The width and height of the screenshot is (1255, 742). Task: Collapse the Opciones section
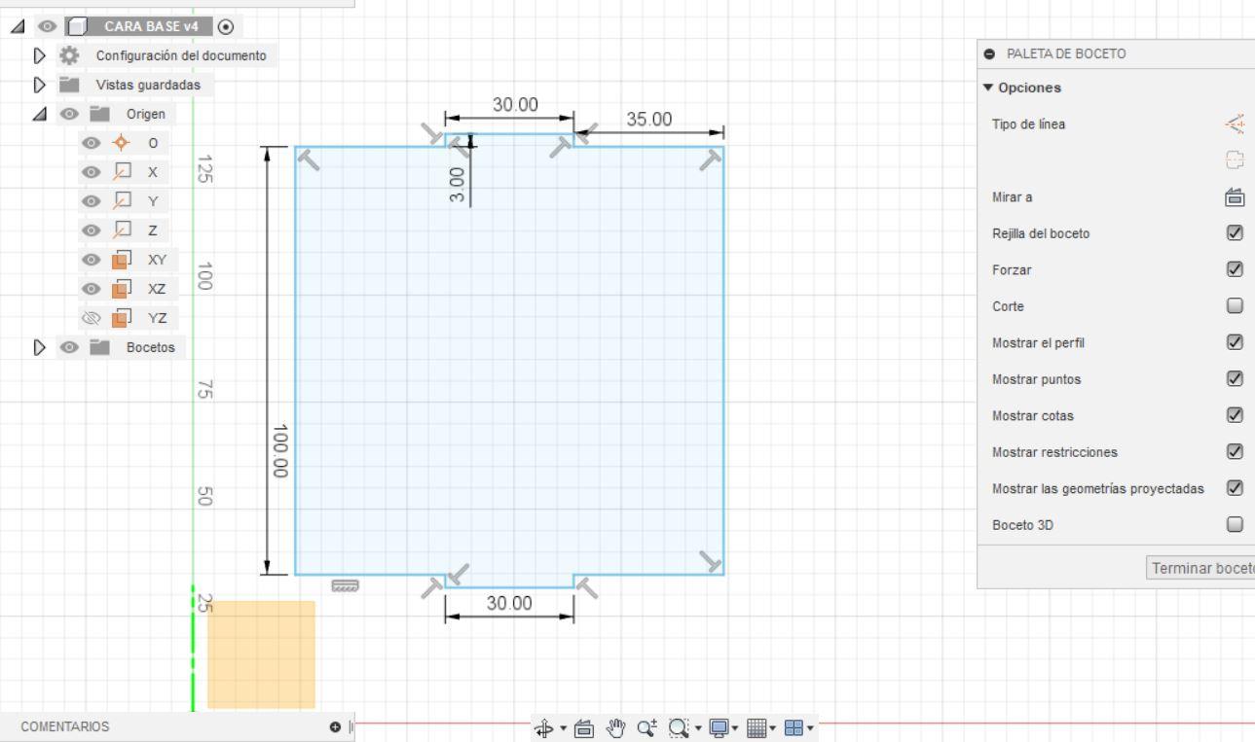990,88
